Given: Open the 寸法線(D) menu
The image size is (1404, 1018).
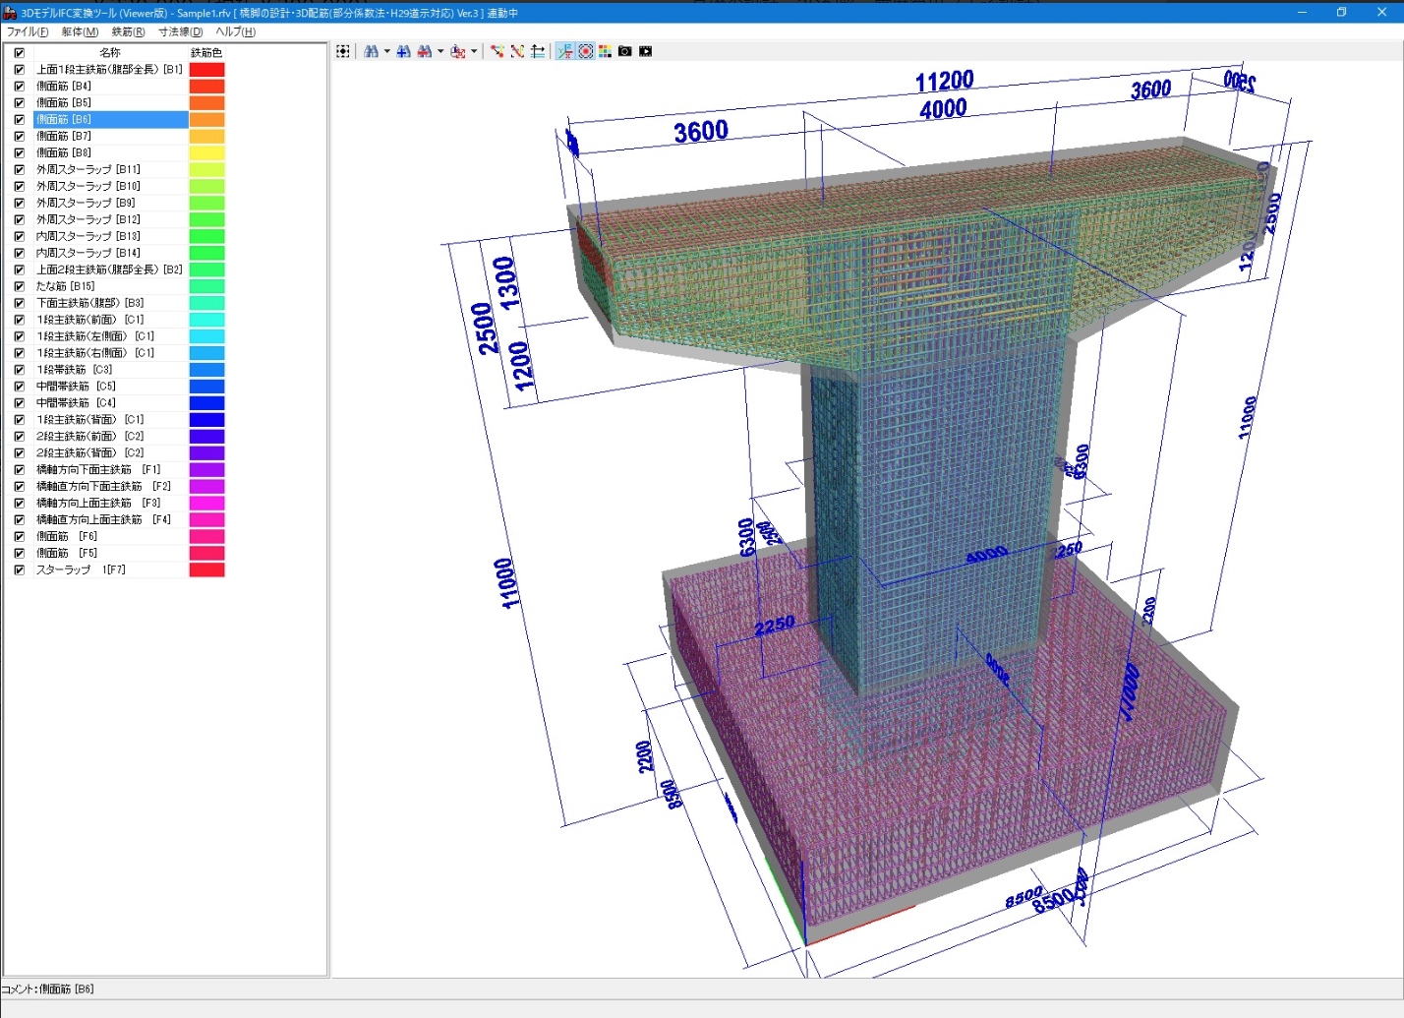Looking at the screenshot, I should coord(180,31).
